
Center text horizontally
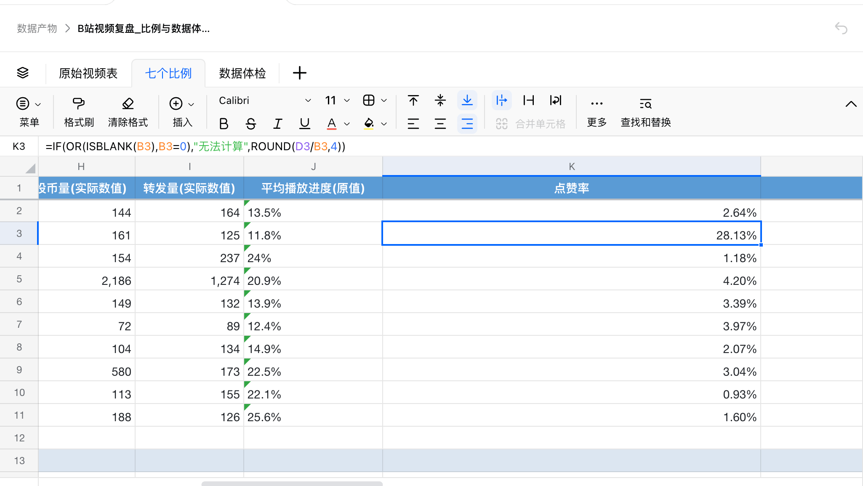[440, 124]
